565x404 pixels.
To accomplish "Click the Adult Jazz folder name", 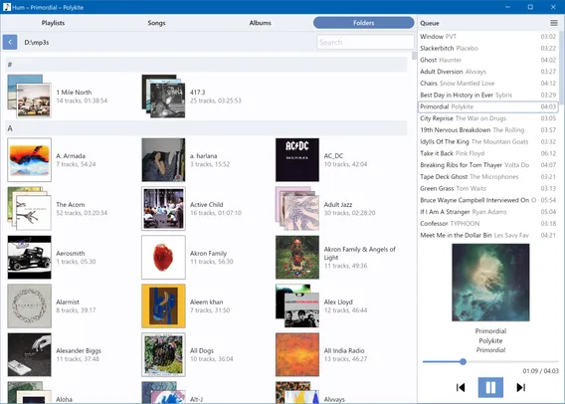I will point(338,205).
